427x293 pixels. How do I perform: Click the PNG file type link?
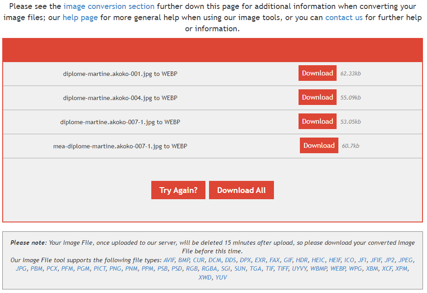click(115, 269)
